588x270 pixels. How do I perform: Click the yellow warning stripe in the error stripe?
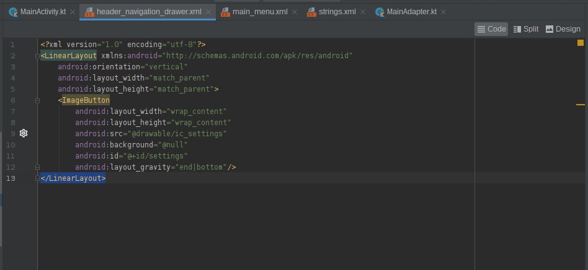tap(580, 105)
